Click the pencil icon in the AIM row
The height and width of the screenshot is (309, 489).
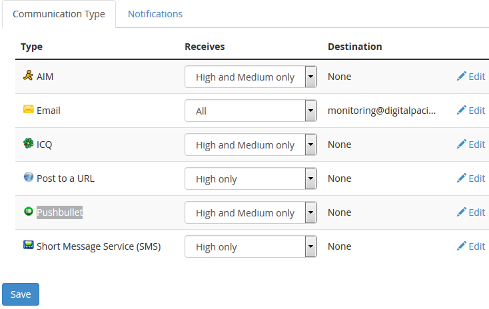pyautogui.click(x=462, y=76)
